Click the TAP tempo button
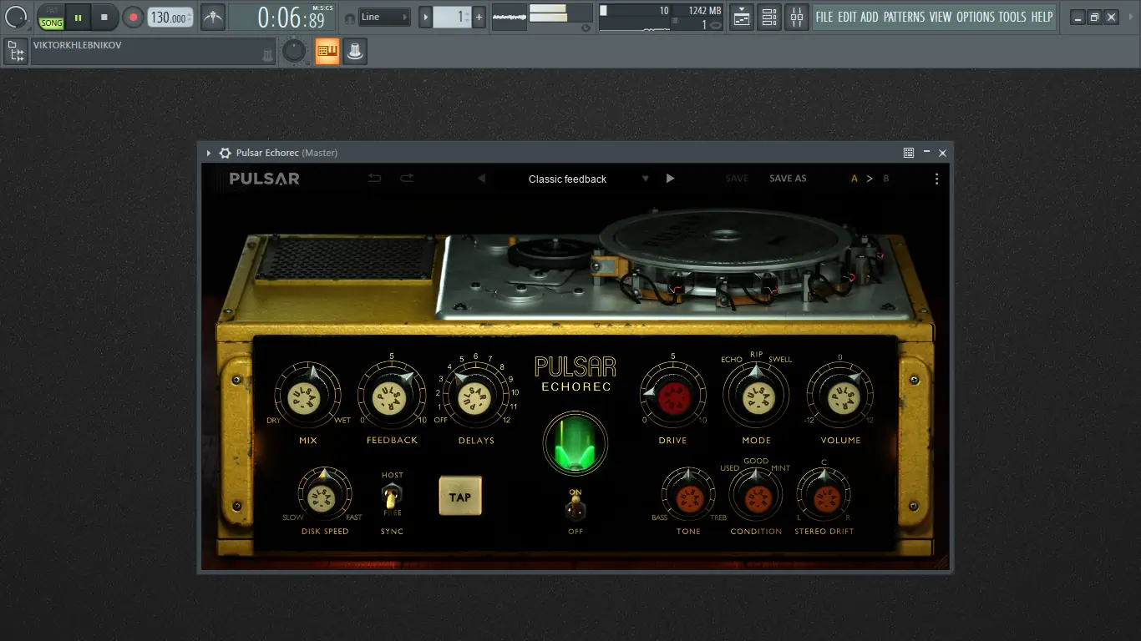1141x641 pixels. pyautogui.click(x=460, y=496)
